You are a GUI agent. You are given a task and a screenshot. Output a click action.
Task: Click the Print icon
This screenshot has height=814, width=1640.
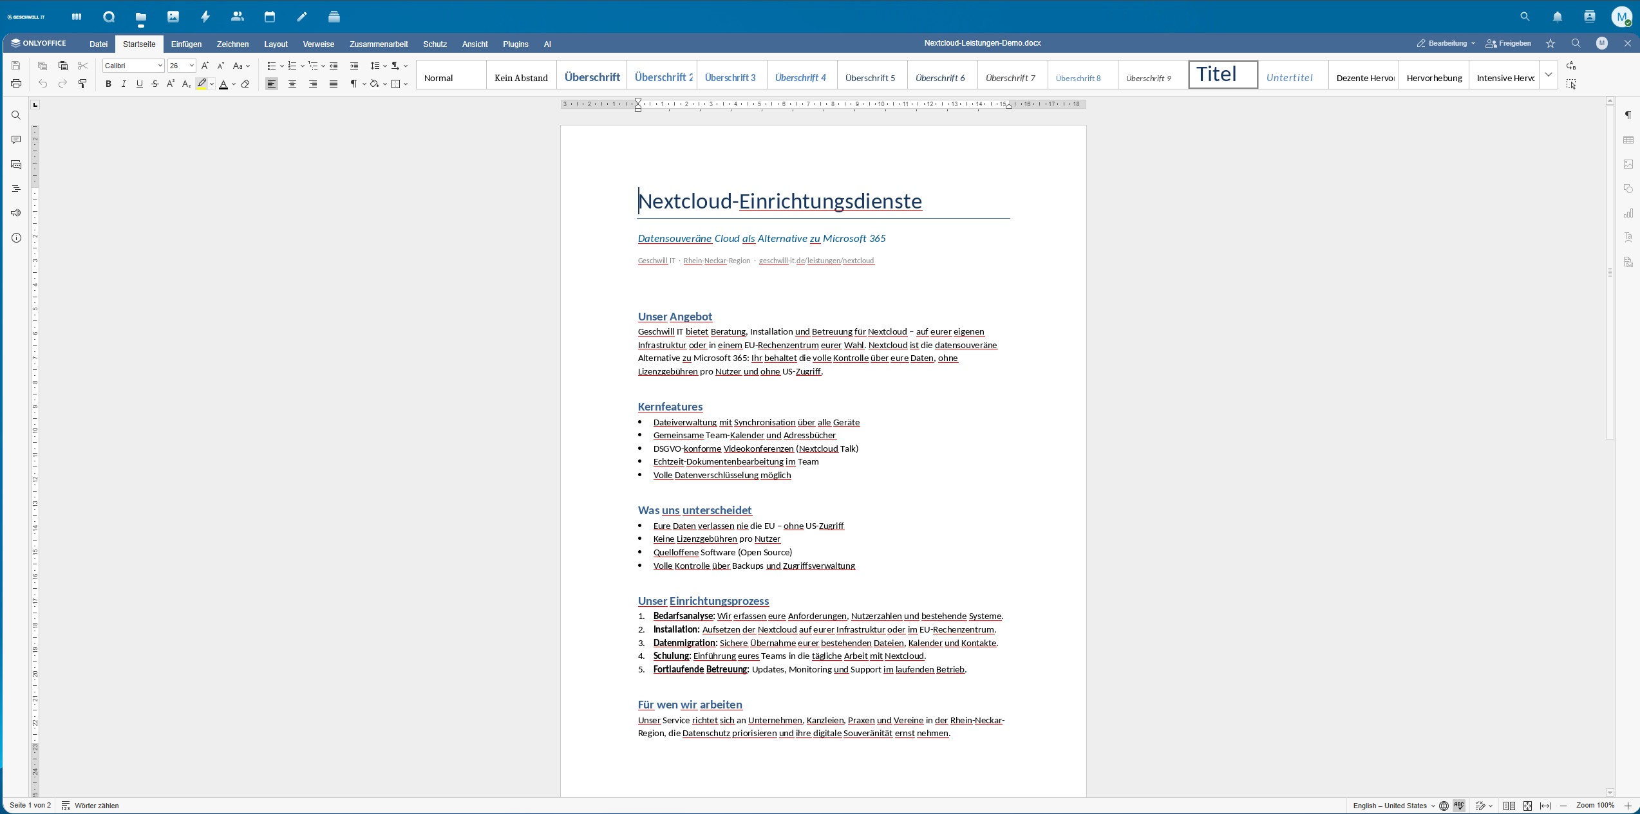[x=16, y=84]
